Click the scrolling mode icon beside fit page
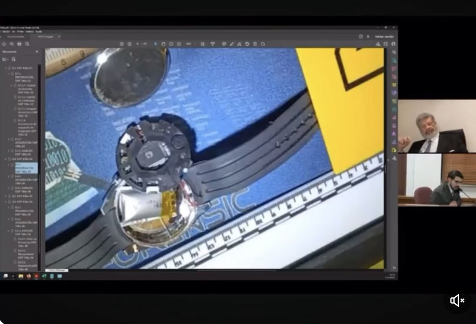The width and height of the screenshot is (476, 324). point(213,44)
